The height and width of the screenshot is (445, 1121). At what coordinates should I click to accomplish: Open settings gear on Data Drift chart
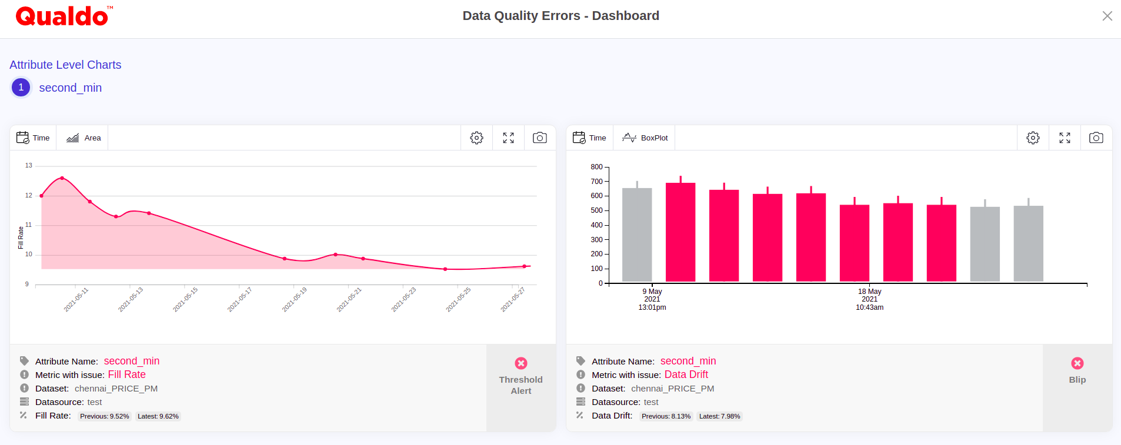click(1033, 138)
